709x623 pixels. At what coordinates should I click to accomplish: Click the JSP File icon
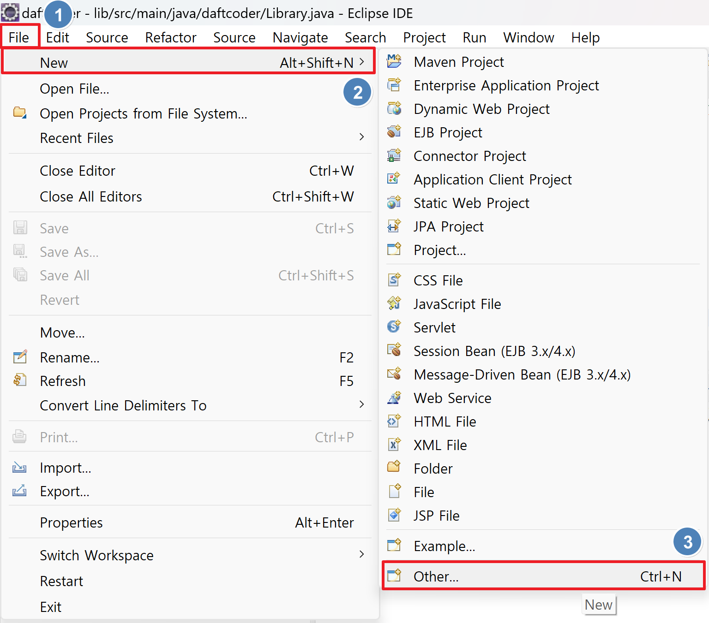[x=394, y=515]
